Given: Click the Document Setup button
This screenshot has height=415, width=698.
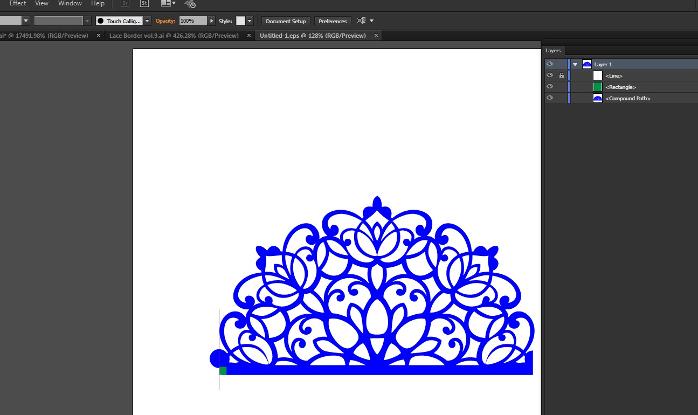Looking at the screenshot, I should [x=286, y=21].
